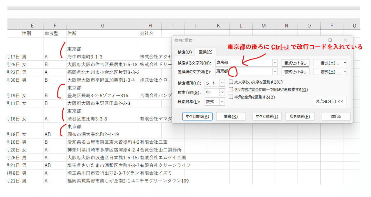This screenshot has width=371, height=197.
Task: Open the 検索対象 dropdown showing 数式
Action: [215, 102]
